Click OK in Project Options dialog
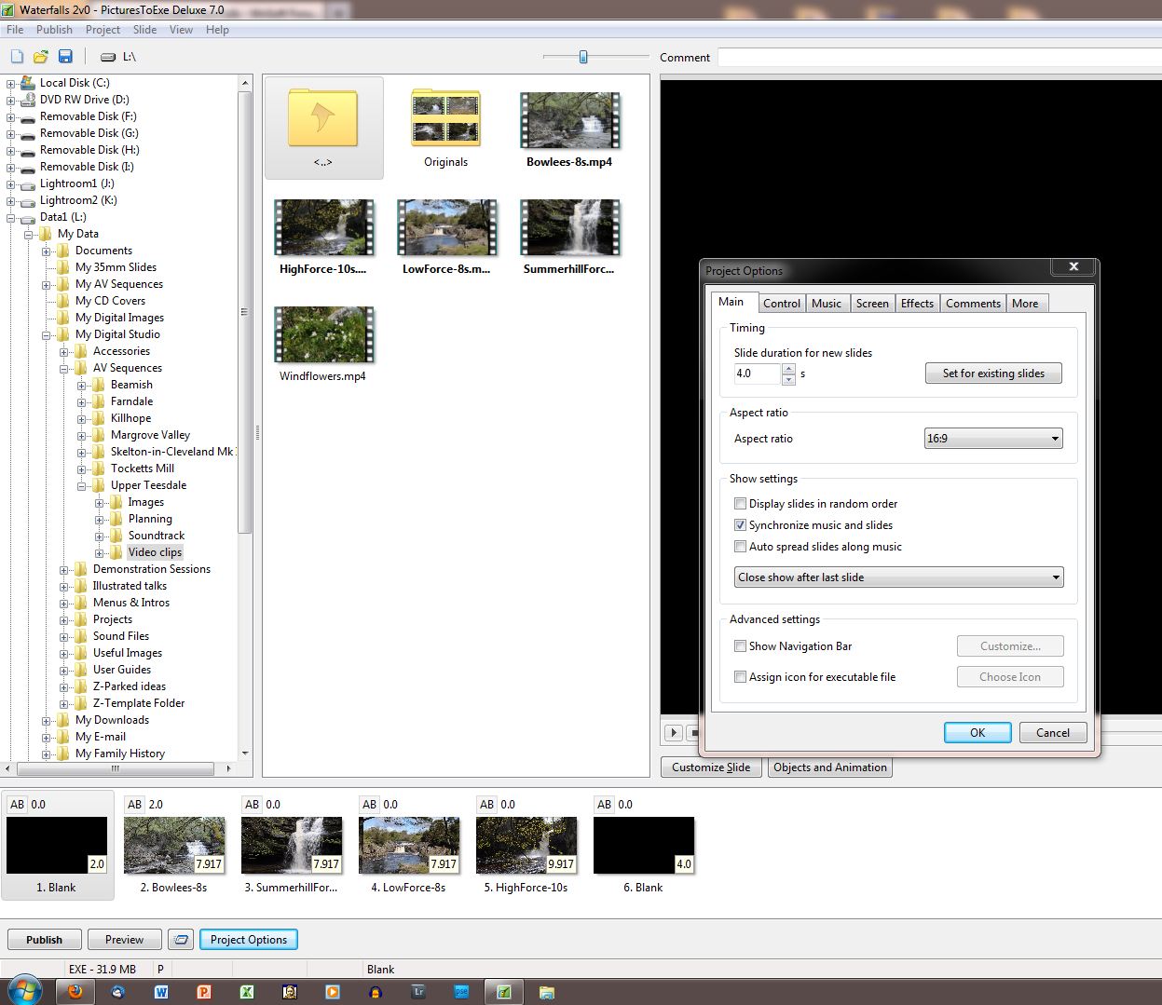1162x1005 pixels. pyautogui.click(x=977, y=733)
